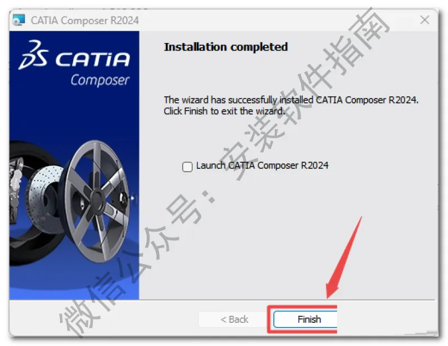This screenshot has width=448, height=346.
Task: Click the Finish button to exit wizard
Action: (x=305, y=319)
